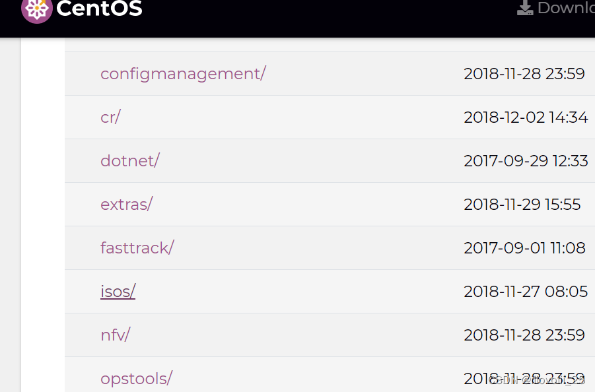Open the isos/ directory

[118, 291]
